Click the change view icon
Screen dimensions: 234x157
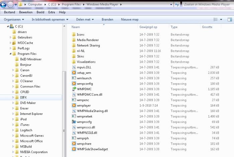point(215,19)
